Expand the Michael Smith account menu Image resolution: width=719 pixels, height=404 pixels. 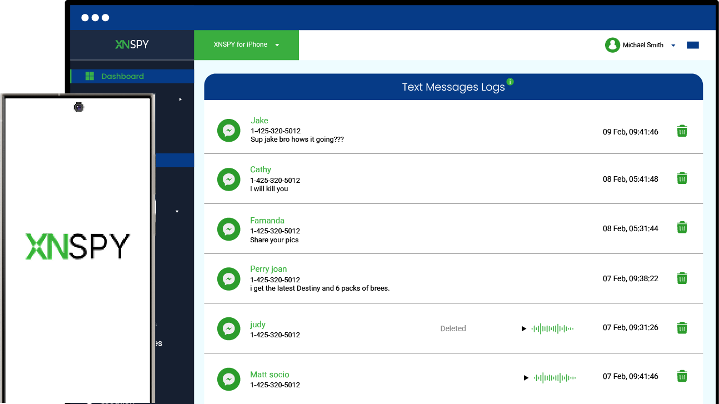click(x=673, y=46)
